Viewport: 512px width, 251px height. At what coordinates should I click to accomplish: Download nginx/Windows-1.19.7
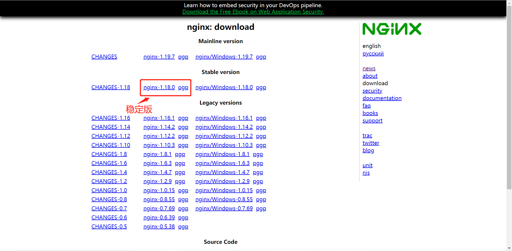(x=224, y=57)
